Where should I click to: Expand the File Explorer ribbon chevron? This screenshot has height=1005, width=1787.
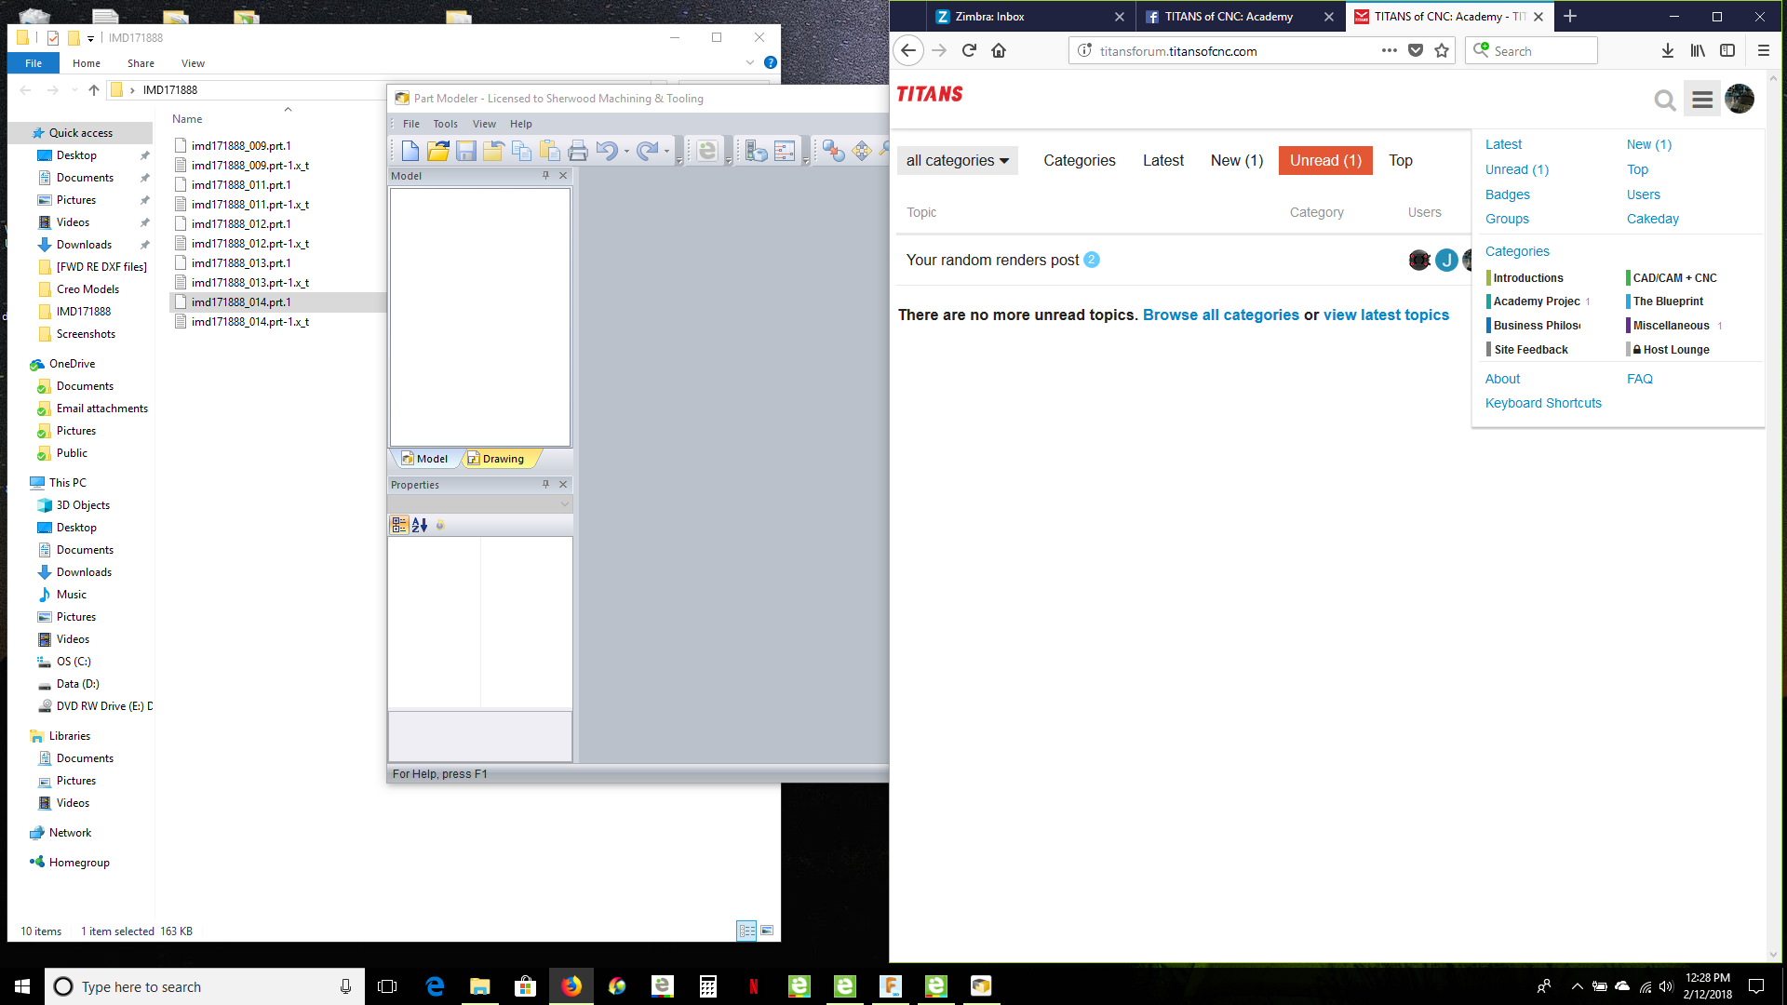[x=750, y=62]
